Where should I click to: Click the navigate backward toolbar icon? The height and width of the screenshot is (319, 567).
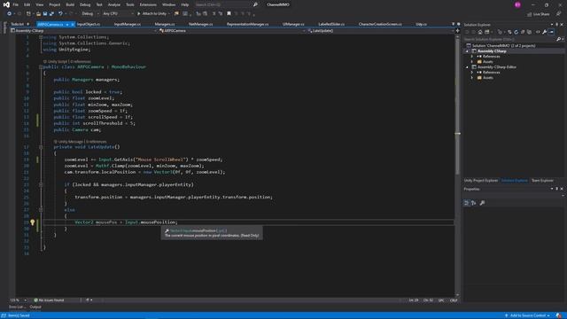(x=10, y=14)
